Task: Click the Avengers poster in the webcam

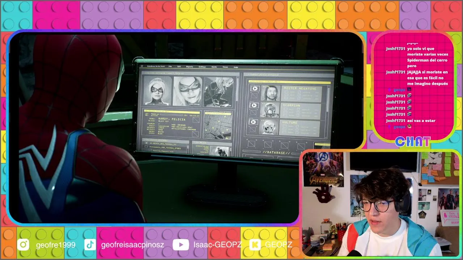Action: (323, 169)
